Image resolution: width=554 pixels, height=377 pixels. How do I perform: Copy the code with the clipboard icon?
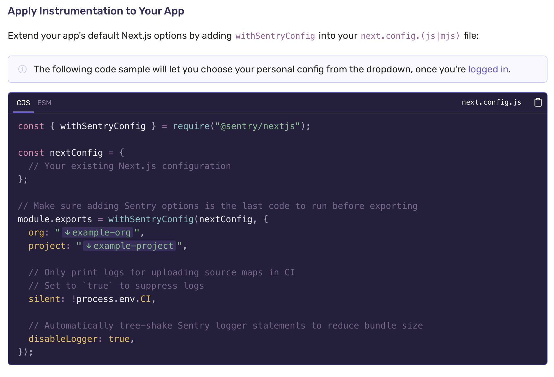click(x=538, y=103)
